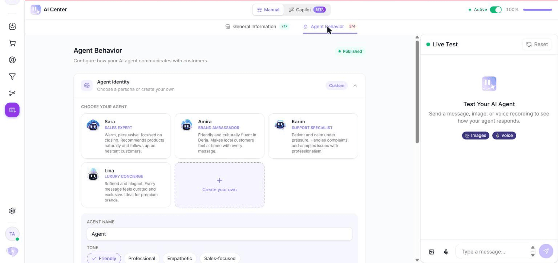
Task: Switch to Manual mode
Action: [x=268, y=10]
